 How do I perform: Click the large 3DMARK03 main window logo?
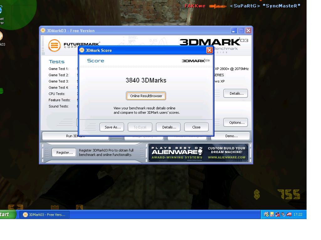point(214,42)
